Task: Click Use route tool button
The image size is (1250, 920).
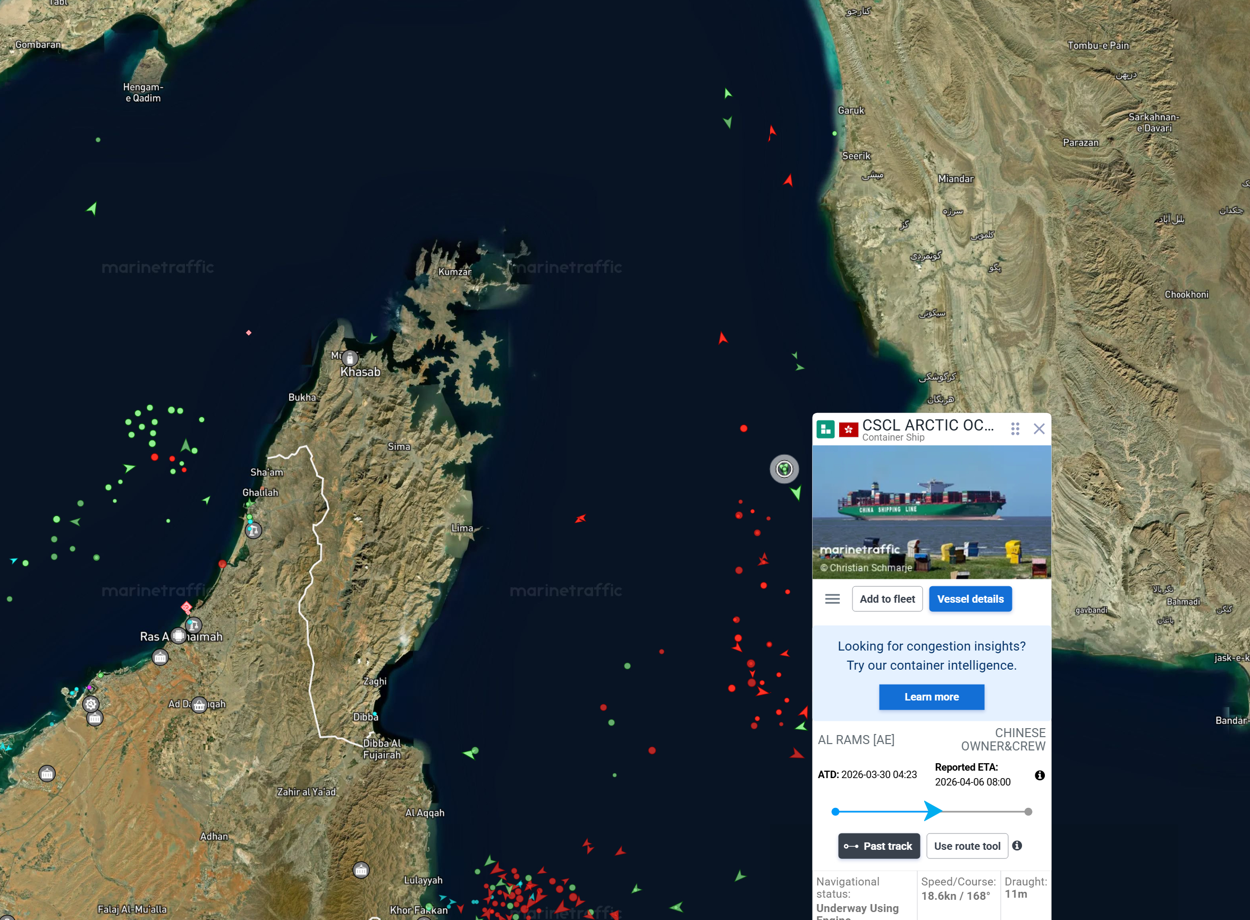Action: 967,846
